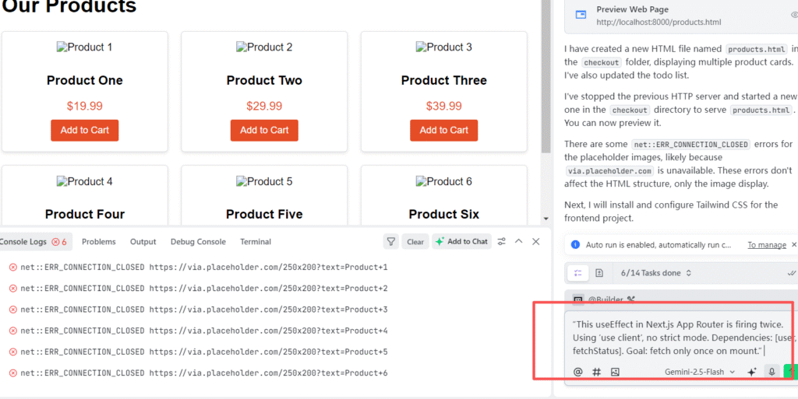Open the console log filter icon
The height and width of the screenshot is (399, 798).
(x=390, y=242)
